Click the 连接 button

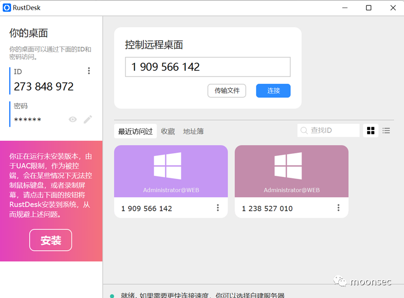(x=273, y=91)
